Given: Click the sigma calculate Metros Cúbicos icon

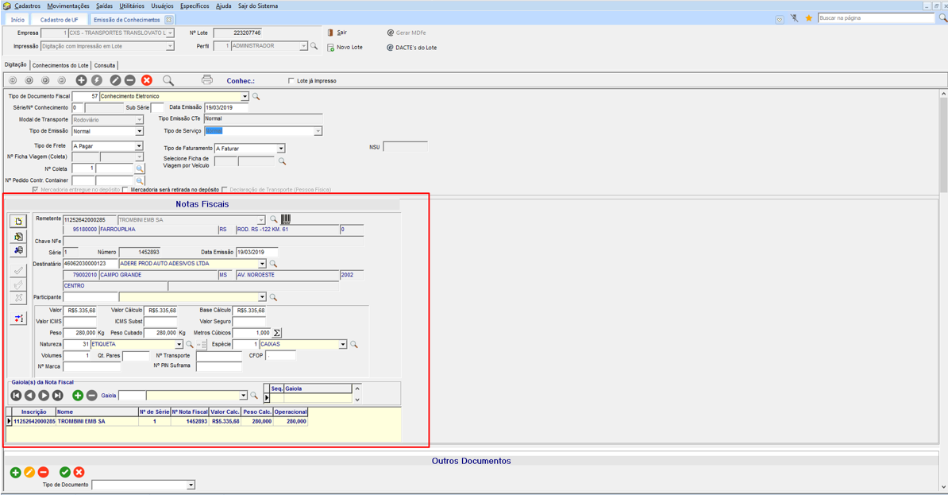Looking at the screenshot, I should tap(276, 333).
